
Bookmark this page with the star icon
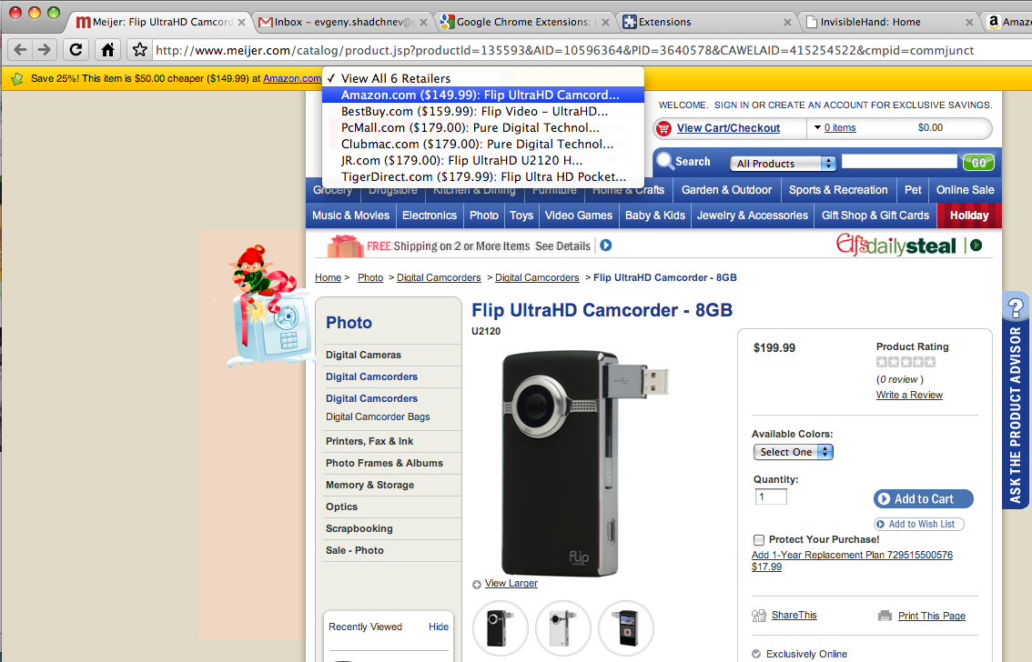pyautogui.click(x=139, y=49)
